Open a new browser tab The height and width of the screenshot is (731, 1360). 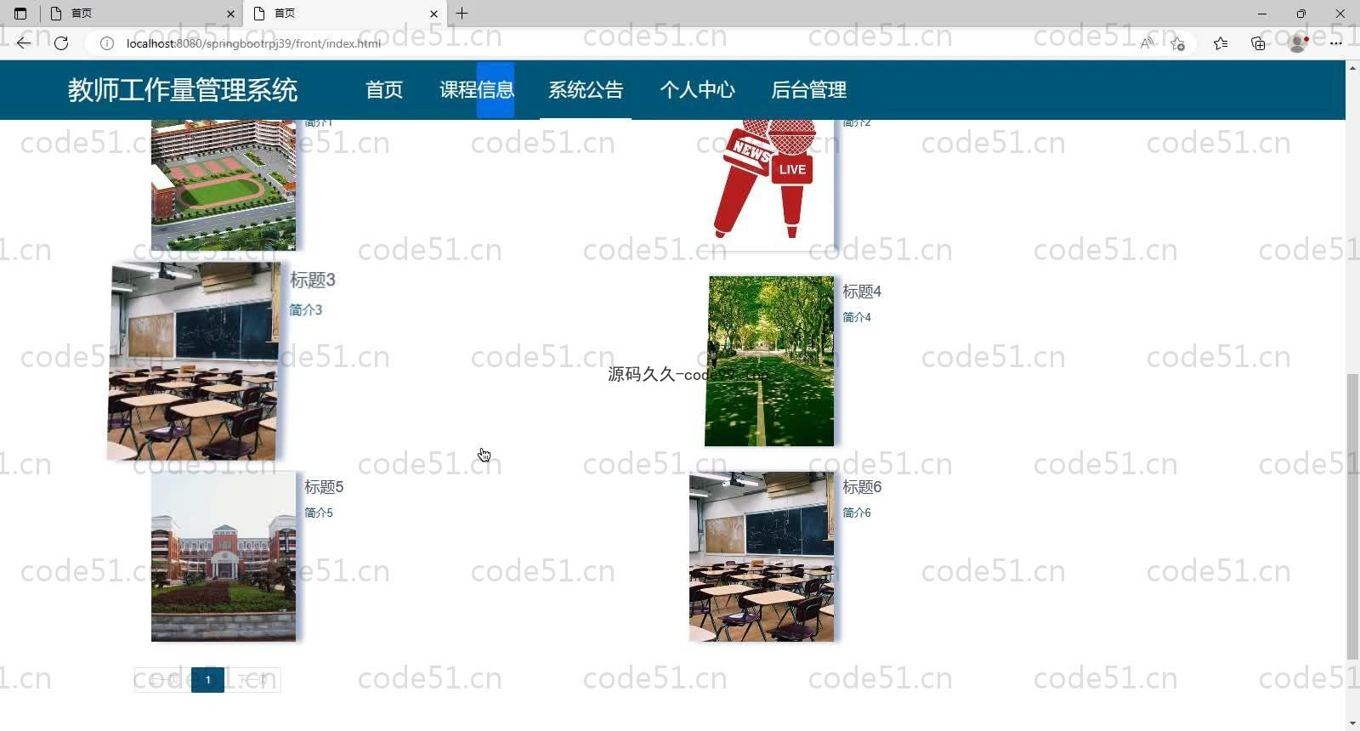tap(462, 14)
